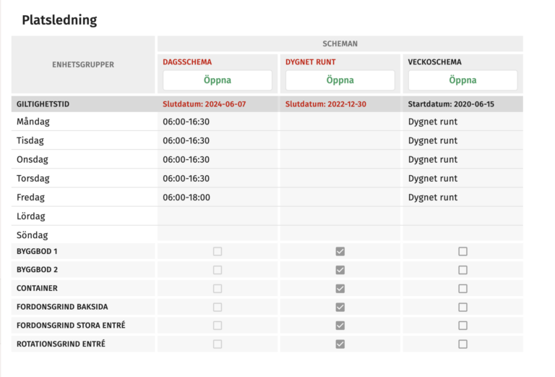Open the Veckoschema schedule
The height and width of the screenshot is (377, 555).
(x=462, y=80)
